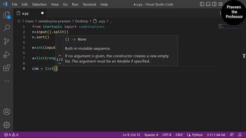Toggle the bottom panel layout icon

tap(208, 4)
